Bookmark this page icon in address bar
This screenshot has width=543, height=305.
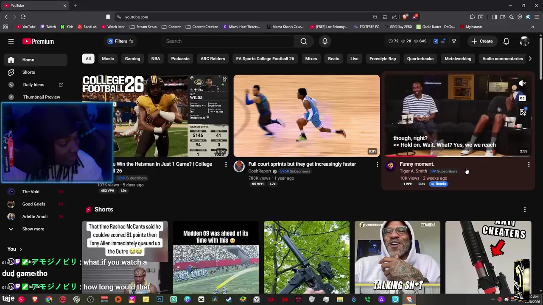click(x=108, y=17)
